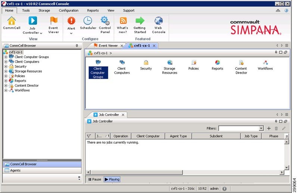
Task: Click the help question mark icon
Action: coord(287,10)
